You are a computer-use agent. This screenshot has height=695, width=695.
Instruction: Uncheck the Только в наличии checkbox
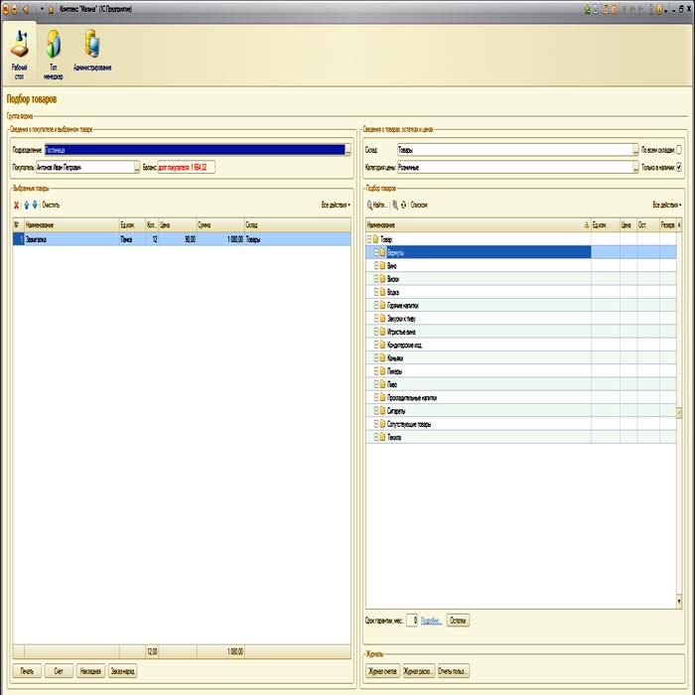(679, 167)
